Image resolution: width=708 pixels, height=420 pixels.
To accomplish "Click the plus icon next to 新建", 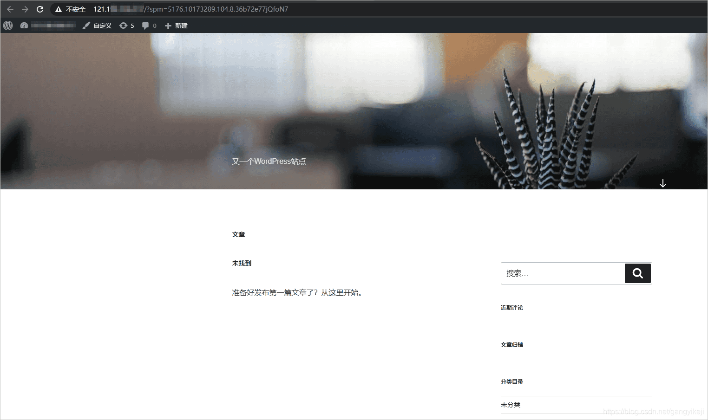I will 167,26.
